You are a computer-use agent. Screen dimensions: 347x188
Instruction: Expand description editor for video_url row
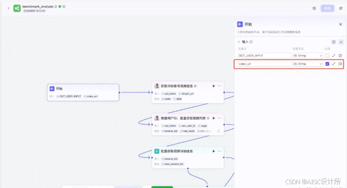334,64
